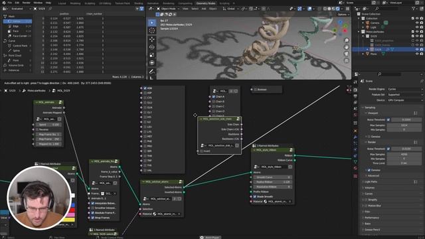Viewport: 425px width, 239px height.
Task: Collapse the MOL_animate node header
Action: [37, 102]
